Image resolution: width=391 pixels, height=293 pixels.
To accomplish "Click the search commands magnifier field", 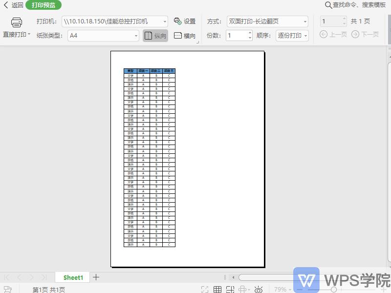I will tap(355, 5).
